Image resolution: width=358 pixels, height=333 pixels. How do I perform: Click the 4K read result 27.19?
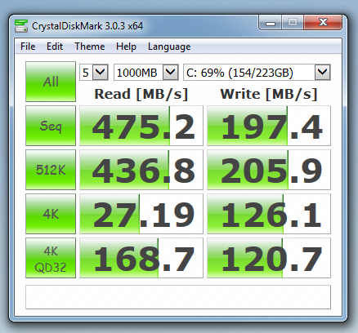click(141, 214)
